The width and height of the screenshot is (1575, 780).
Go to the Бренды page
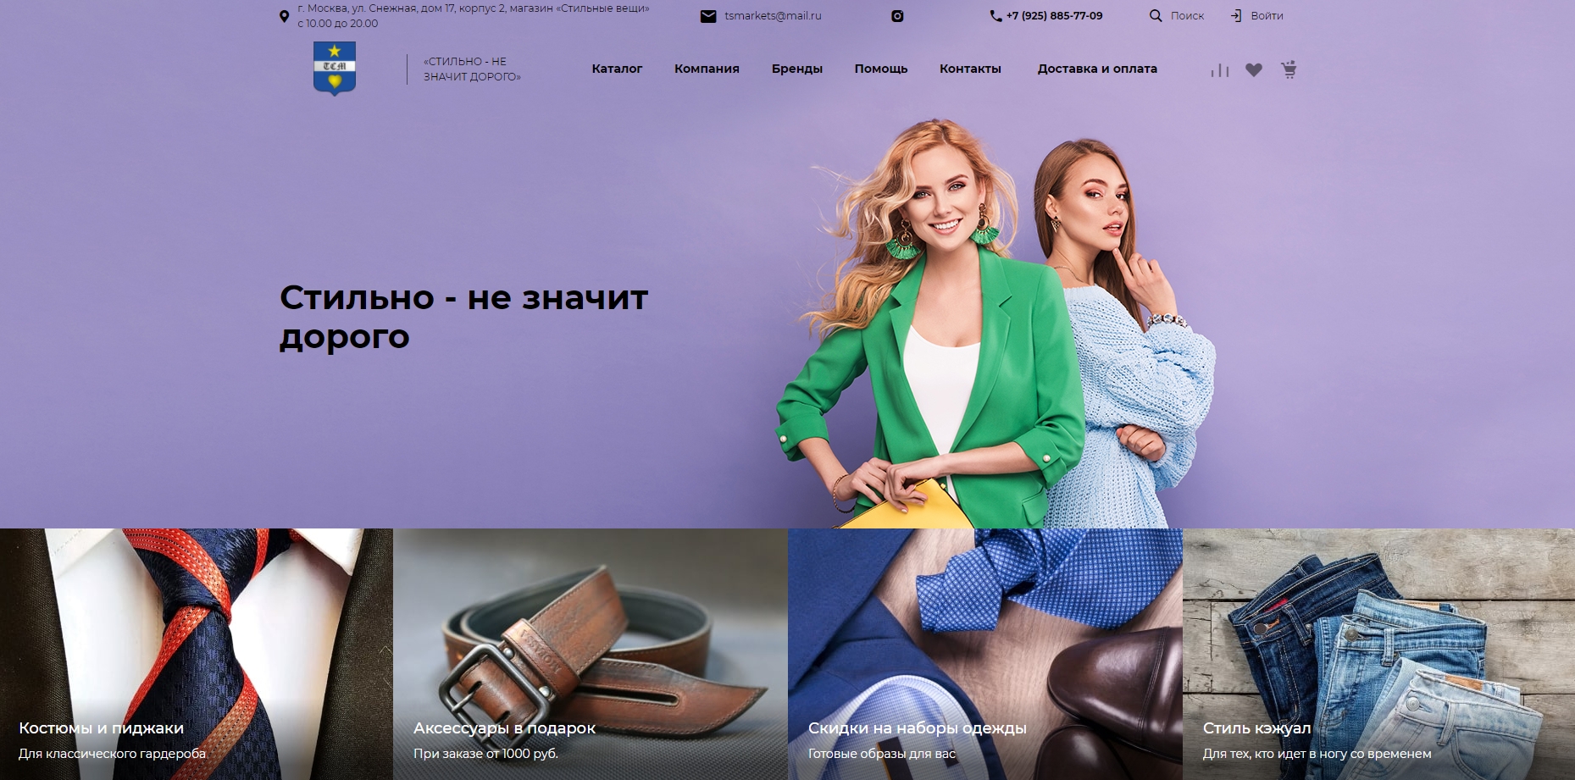tap(796, 69)
